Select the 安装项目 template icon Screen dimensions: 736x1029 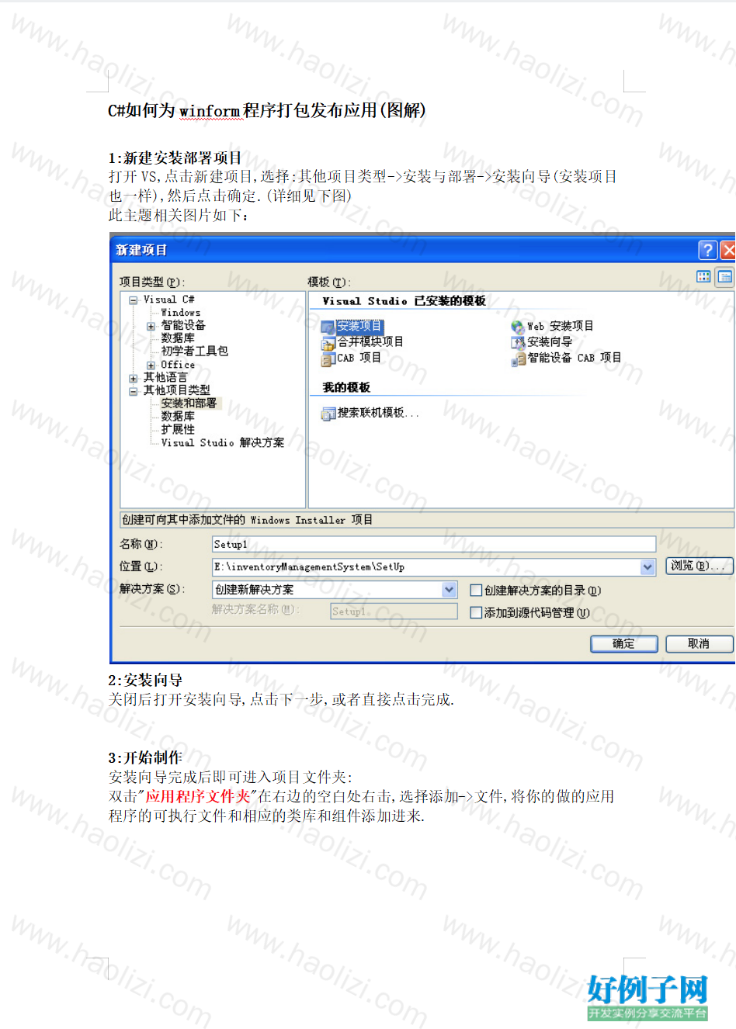[328, 327]
